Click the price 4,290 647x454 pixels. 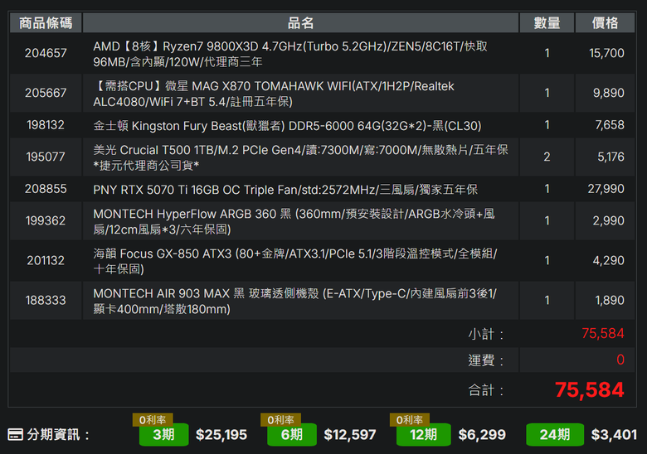609,260
